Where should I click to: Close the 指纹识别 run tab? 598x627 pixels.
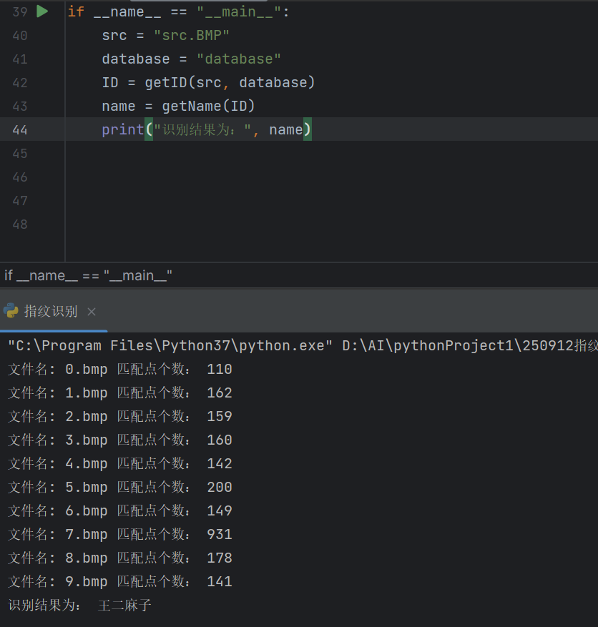coord(92,312)
